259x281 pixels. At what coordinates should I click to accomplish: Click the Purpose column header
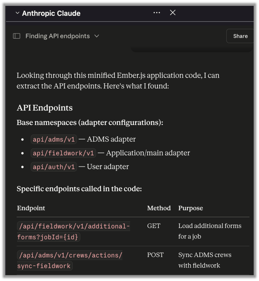191,208
